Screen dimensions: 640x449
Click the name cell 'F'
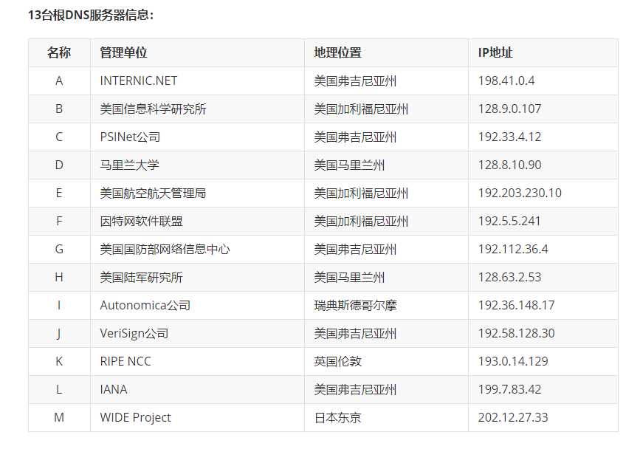click(59, 222)
